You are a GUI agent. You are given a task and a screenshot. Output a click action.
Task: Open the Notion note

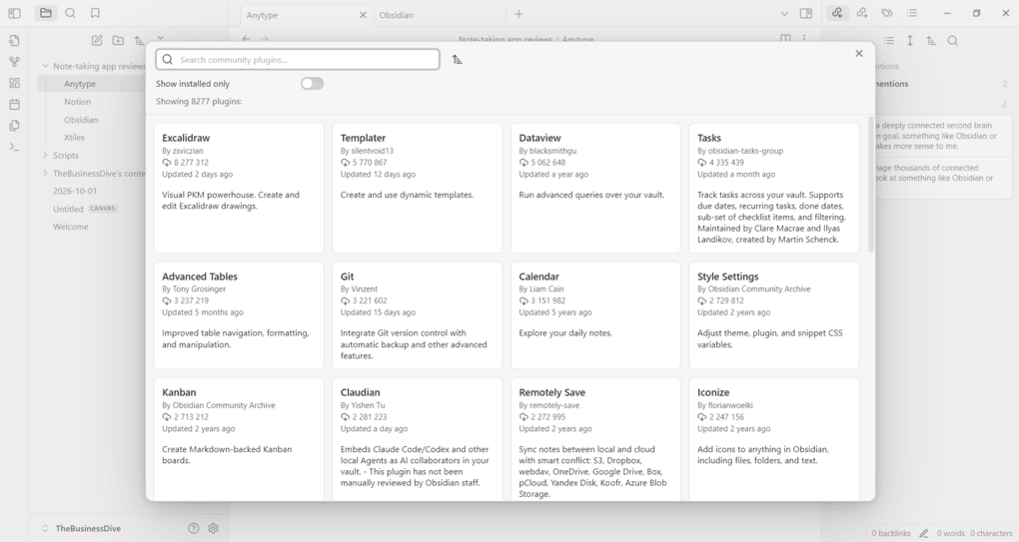[x=77, y=102]
